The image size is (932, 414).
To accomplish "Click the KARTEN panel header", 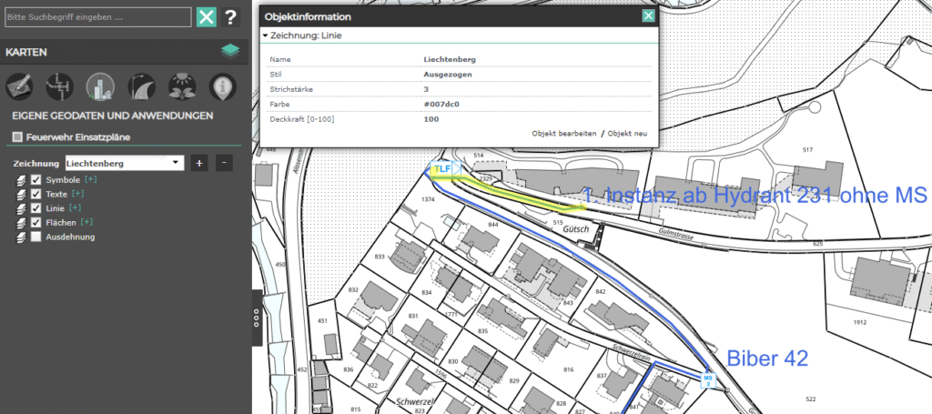I will 27,52.
